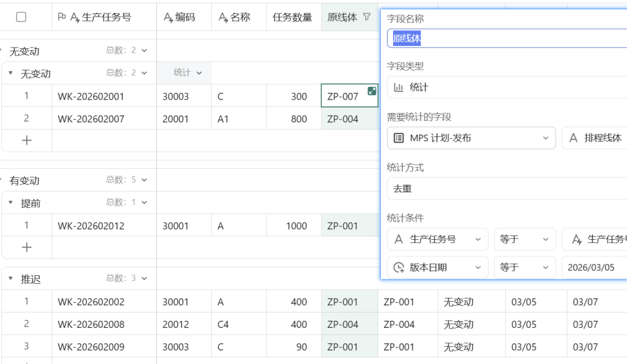Open 总数 dropdown of 推迟 group
The height and width of the screenshot is (364, 627).
click(126, 278)
